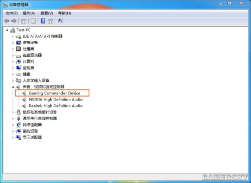Expand the 监视器 node
This screenshot has height=183, width=251.
tap(13, 68)
